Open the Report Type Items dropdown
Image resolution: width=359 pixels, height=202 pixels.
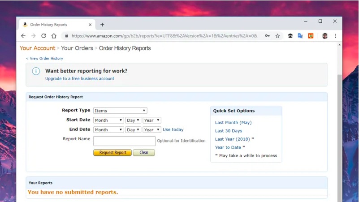120,111
